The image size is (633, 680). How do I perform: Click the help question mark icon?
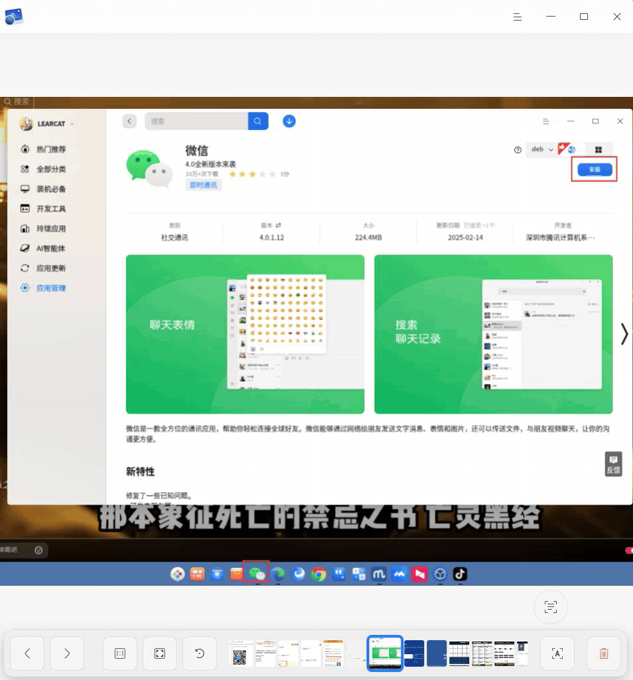point(518,149)
